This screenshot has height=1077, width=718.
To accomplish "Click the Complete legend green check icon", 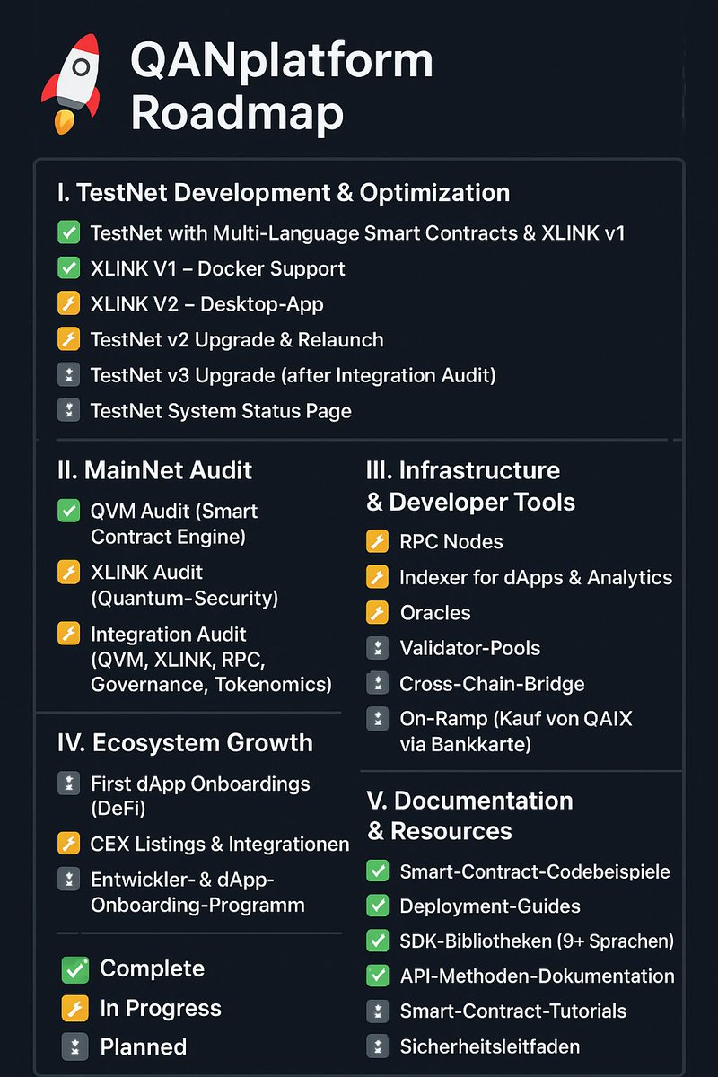I will (74, 969).
